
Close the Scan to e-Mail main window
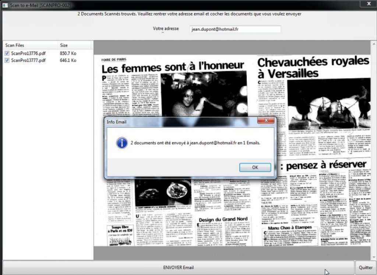[368, 4]
